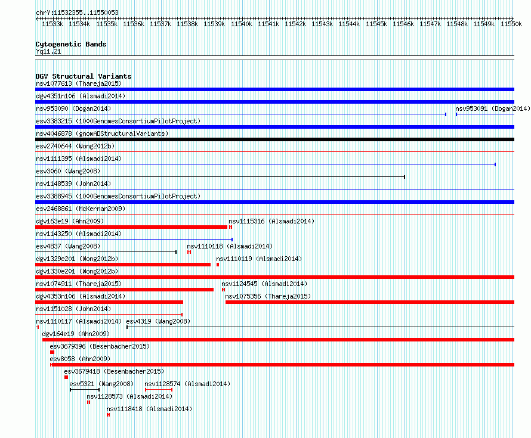
Task: Select esv8058 (Ahn2009) label
Action: click(80, 359)
